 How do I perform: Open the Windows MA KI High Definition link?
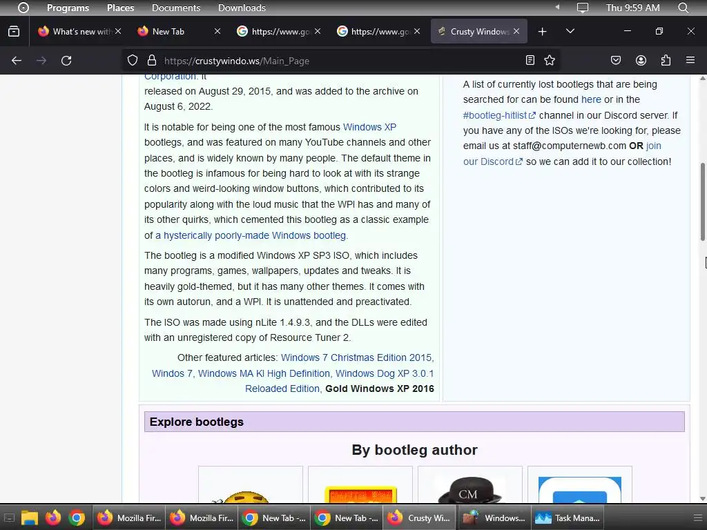click(264, 373)
